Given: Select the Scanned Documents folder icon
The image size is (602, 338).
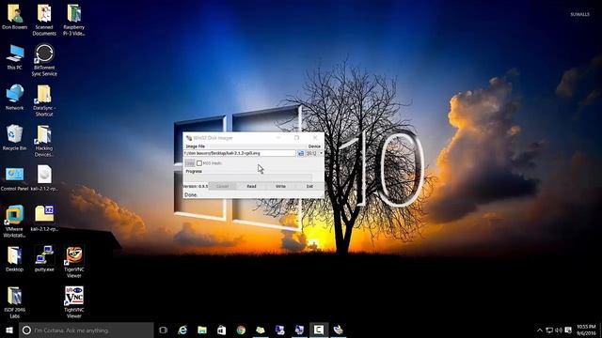Looking at the screenshot, I should pyautogui.click(x=44, y=20).
